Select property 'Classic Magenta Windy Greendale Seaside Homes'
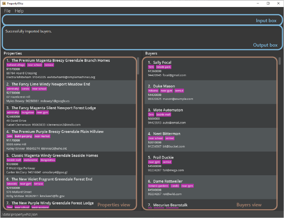284x218 pixels. (x=70, y=164)
